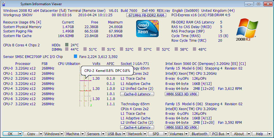Screen dimensions: 274x138
Task: Open the Copy button dropdown arrow
Action: click(41, 134)
